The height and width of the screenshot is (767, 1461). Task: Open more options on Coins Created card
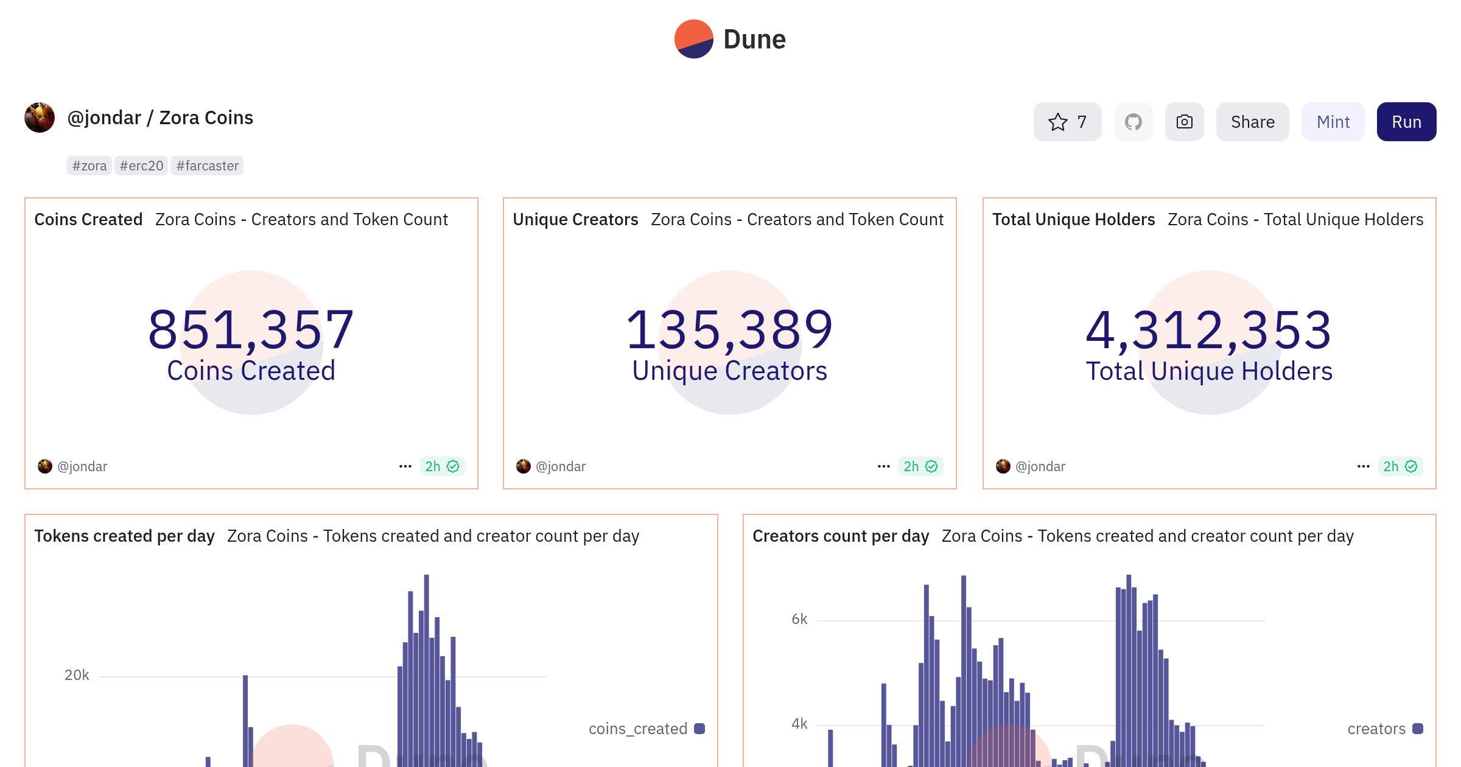405,466
